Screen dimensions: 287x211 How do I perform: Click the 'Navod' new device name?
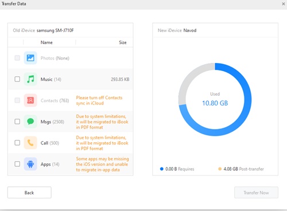190,30
